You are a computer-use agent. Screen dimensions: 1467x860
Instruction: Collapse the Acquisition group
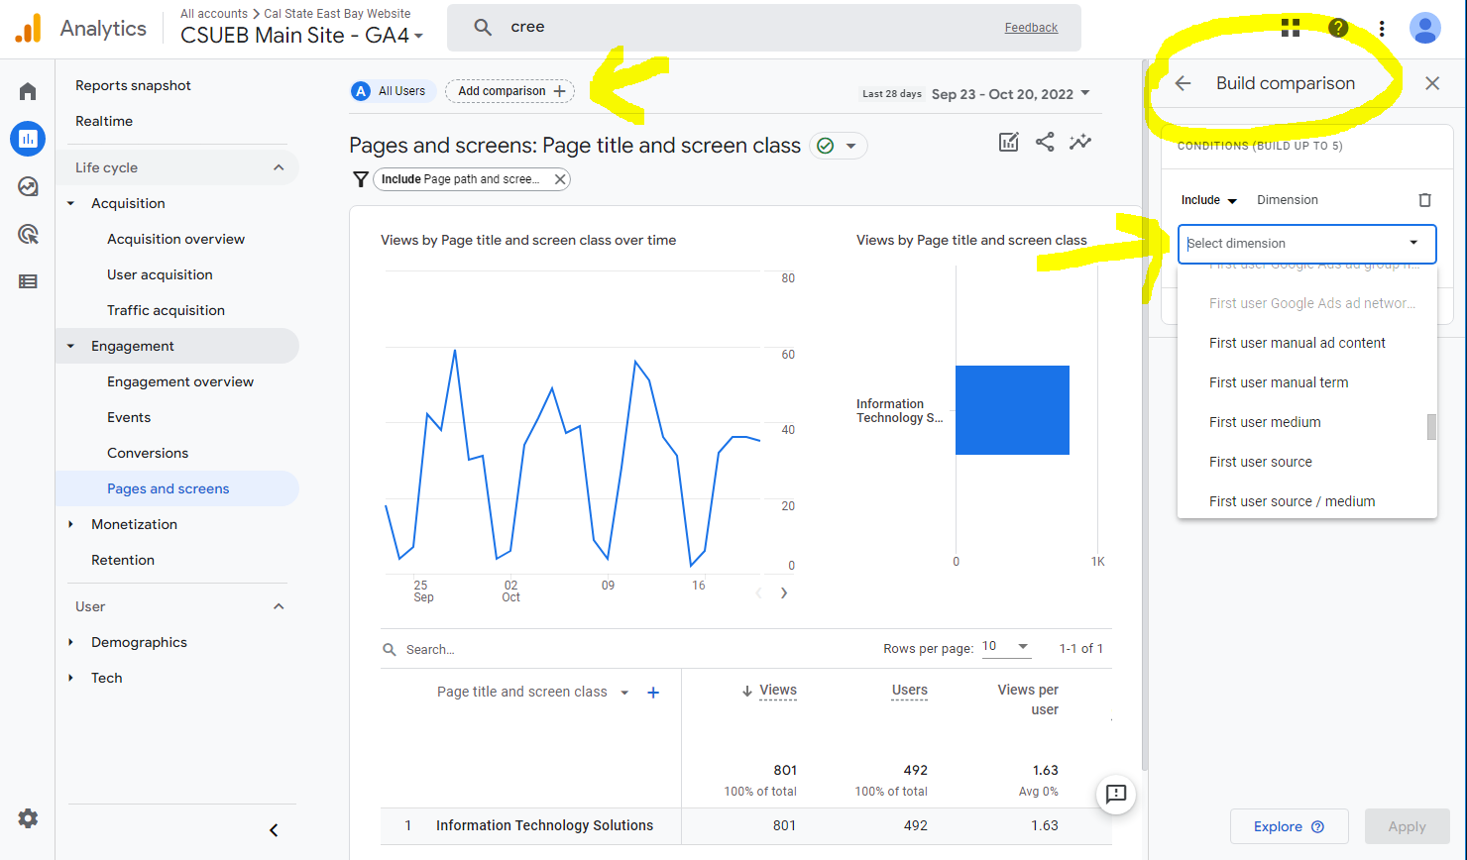(70, 204)
